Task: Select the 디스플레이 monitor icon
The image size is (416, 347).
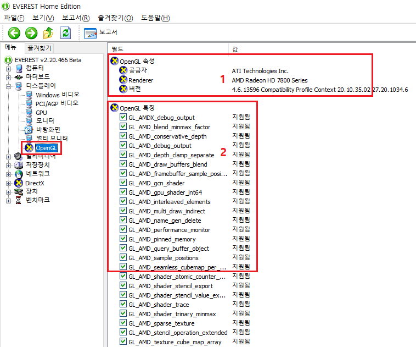Action: [19, 86]
